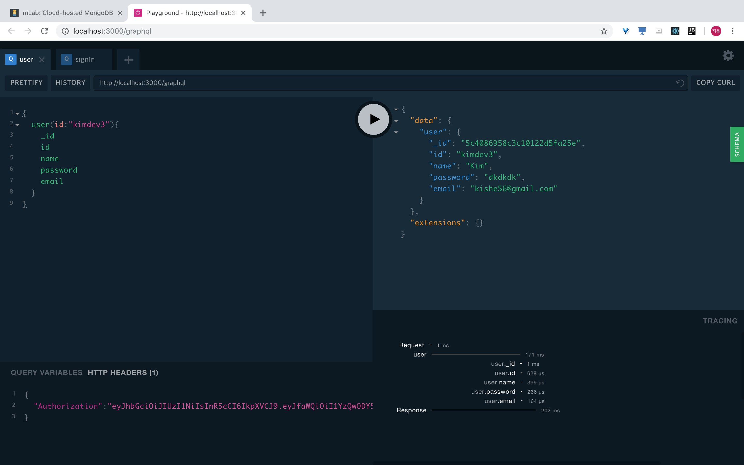Screen dimensions: 744x465
Task: Switch to the signIn query tab
Action: (84, 60)
